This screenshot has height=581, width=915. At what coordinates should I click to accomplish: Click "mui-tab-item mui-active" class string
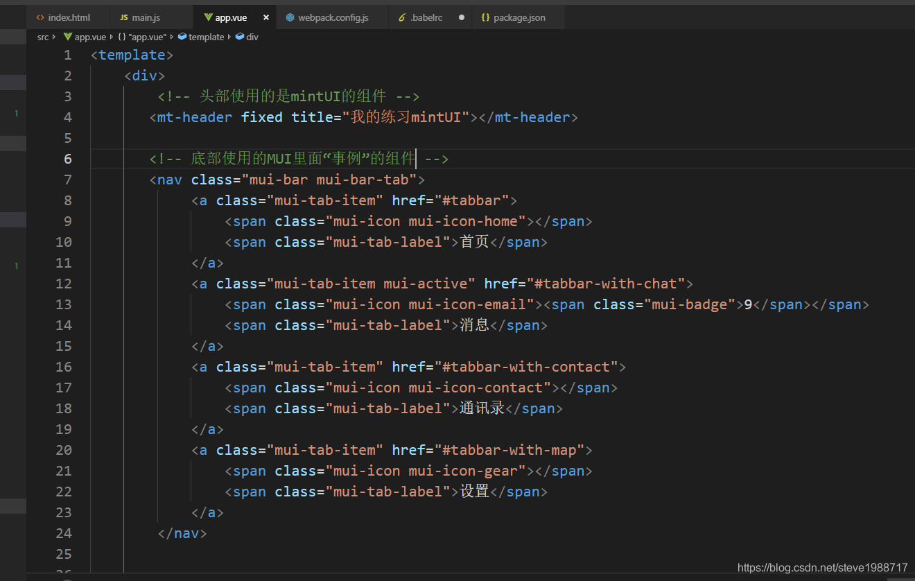point(371,284)
